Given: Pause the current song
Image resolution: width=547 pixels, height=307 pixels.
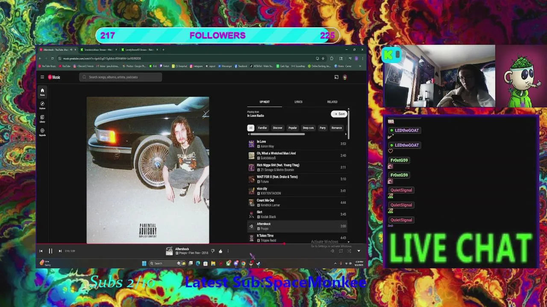Looking at the screenshot, I should point(50,251).
